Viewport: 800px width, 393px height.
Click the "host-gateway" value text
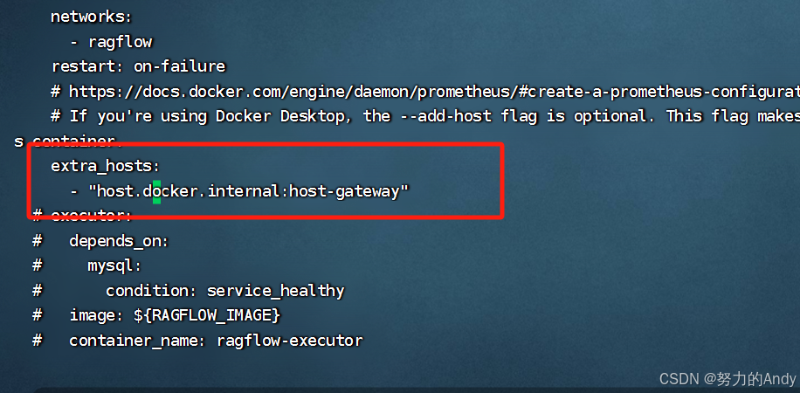tap(344, 192)
